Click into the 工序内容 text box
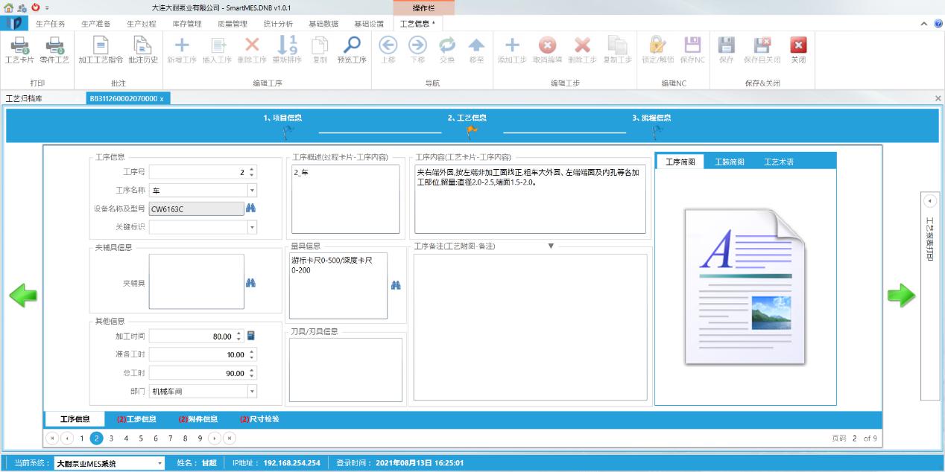 529,199
